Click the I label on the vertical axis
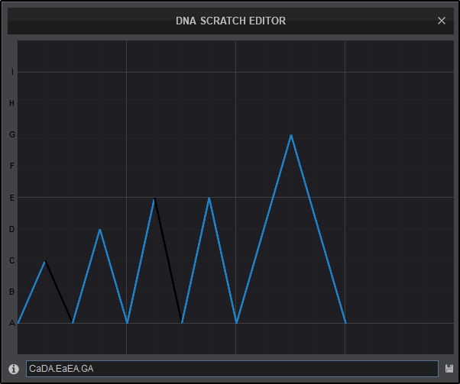Image resolution: width=460 pixels, height=384 pixels. [11, 73]
